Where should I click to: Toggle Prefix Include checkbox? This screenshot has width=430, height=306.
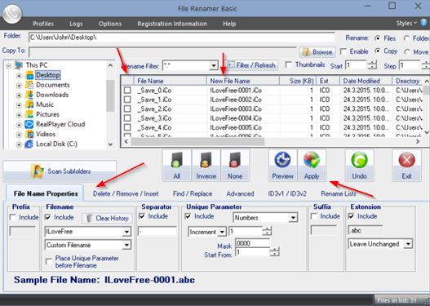(x=12, y=217)
